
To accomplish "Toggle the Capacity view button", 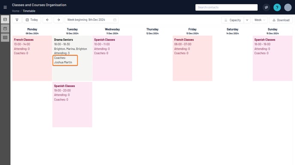I will (x=233, y=20).
